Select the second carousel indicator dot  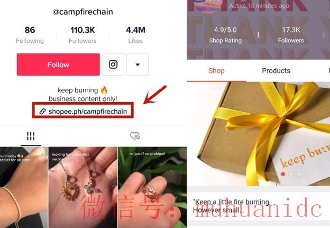pyautogui.click(x=291, y=174)
